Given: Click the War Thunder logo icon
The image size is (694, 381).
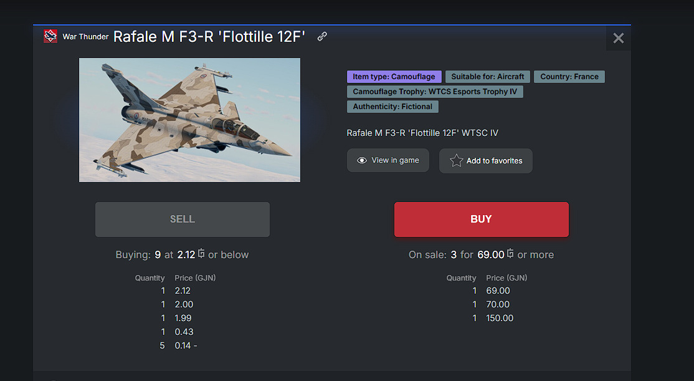Looking at the screenshot, I should (x=50, y=36).
